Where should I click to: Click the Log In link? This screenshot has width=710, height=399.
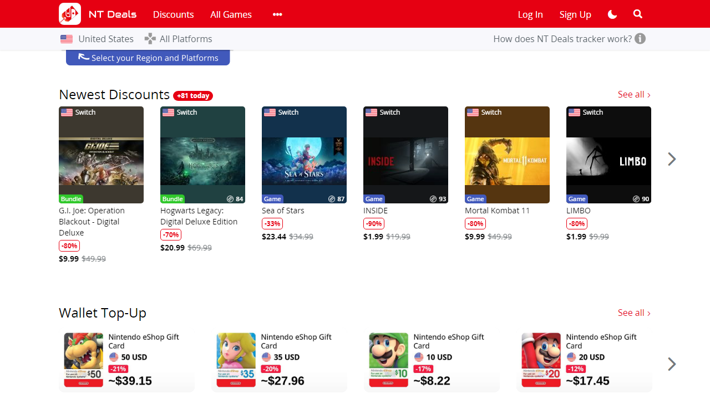pos(530,14)
